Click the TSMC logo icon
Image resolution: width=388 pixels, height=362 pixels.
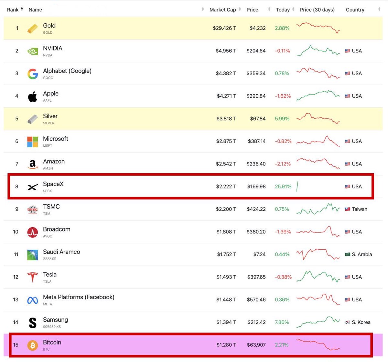tap(32, 210)
